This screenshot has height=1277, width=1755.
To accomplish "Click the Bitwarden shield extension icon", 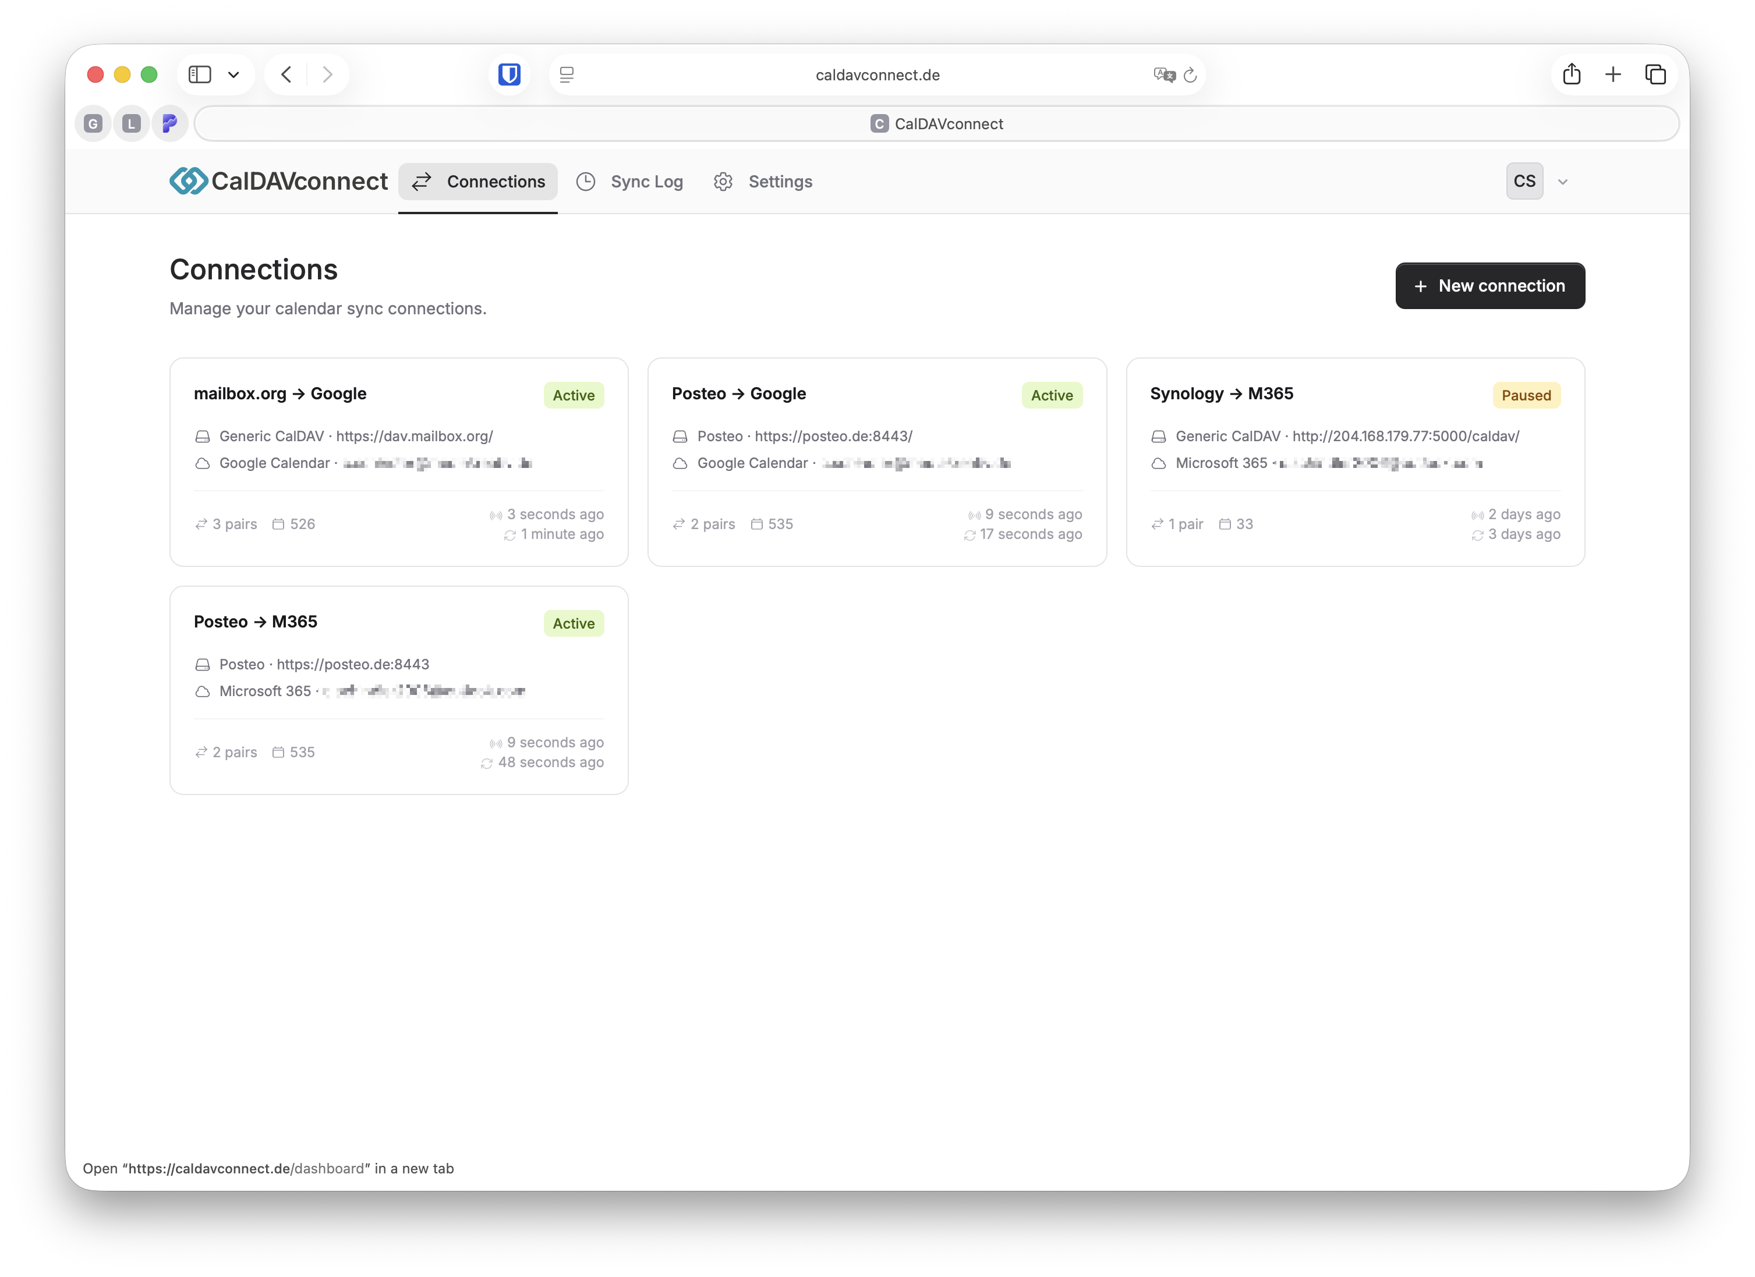I will pos(509,75).
